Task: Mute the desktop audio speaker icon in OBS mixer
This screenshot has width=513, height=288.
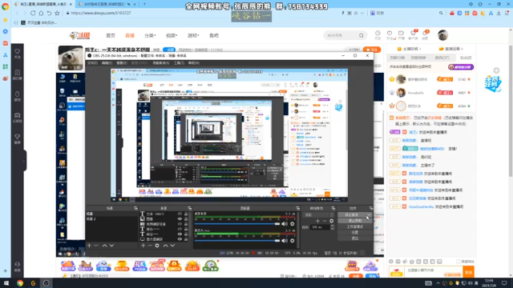Action: pyautogui.click(x=285, y=224)
